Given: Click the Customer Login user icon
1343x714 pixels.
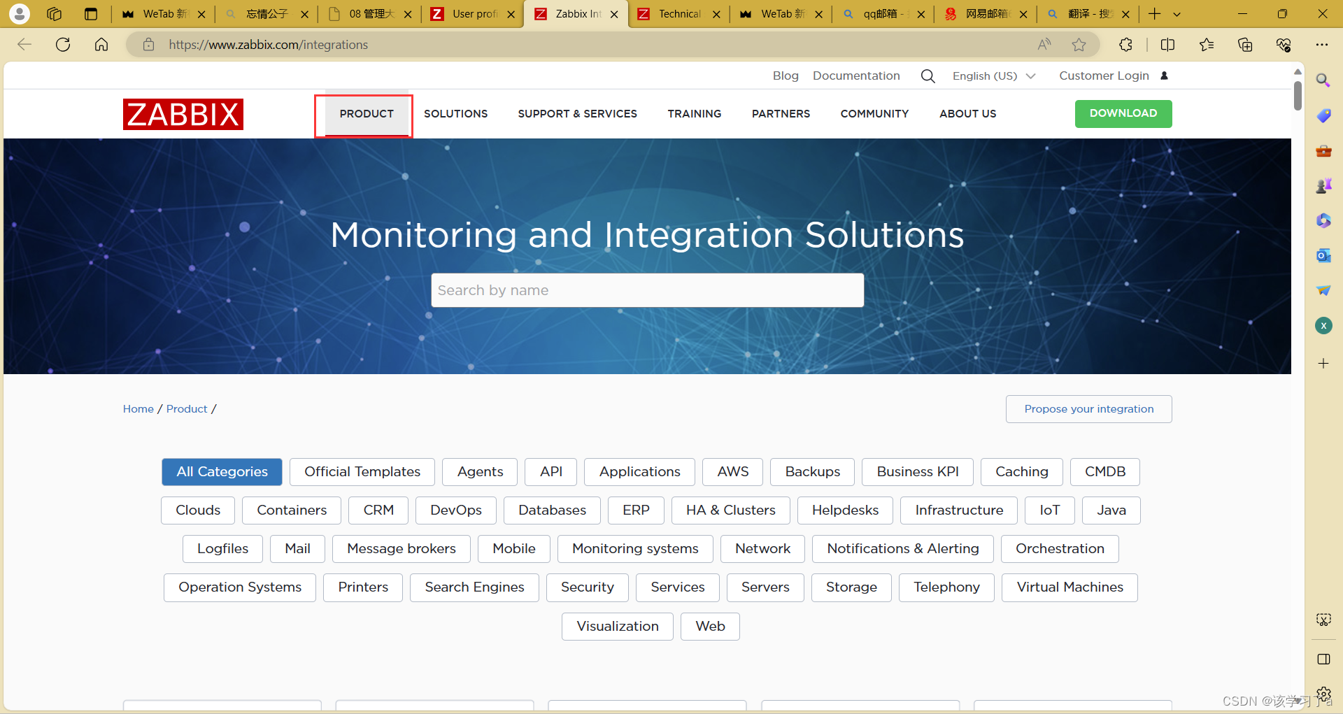Looking at the screenshot, I should (x=1165, y=76).
